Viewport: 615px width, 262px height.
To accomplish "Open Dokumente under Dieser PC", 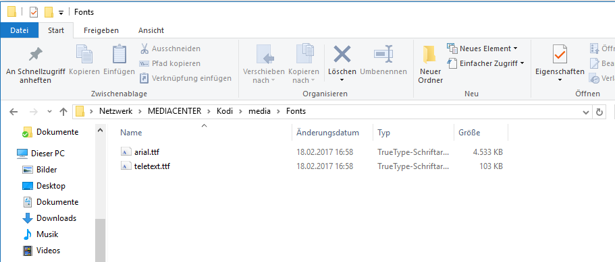I will point(57,202).
